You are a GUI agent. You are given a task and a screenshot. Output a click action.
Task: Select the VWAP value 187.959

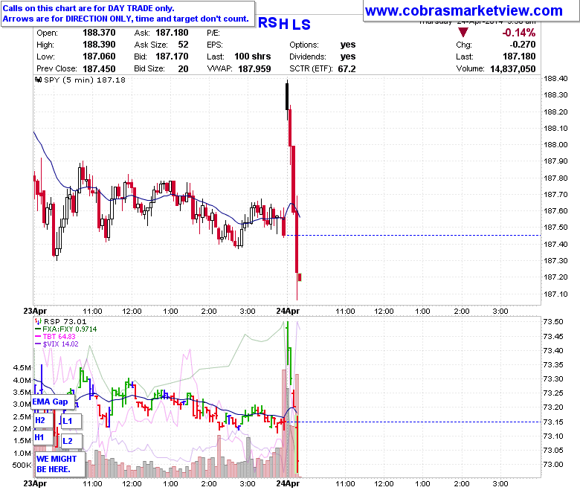click(254, 69)
